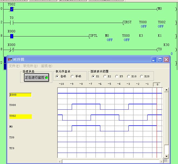Click the M0 output coil

coord(160,9)
